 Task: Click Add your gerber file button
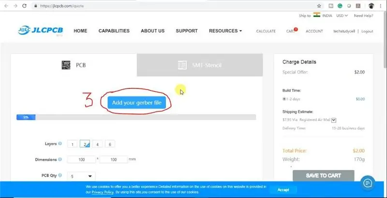[x=137, y=103]
